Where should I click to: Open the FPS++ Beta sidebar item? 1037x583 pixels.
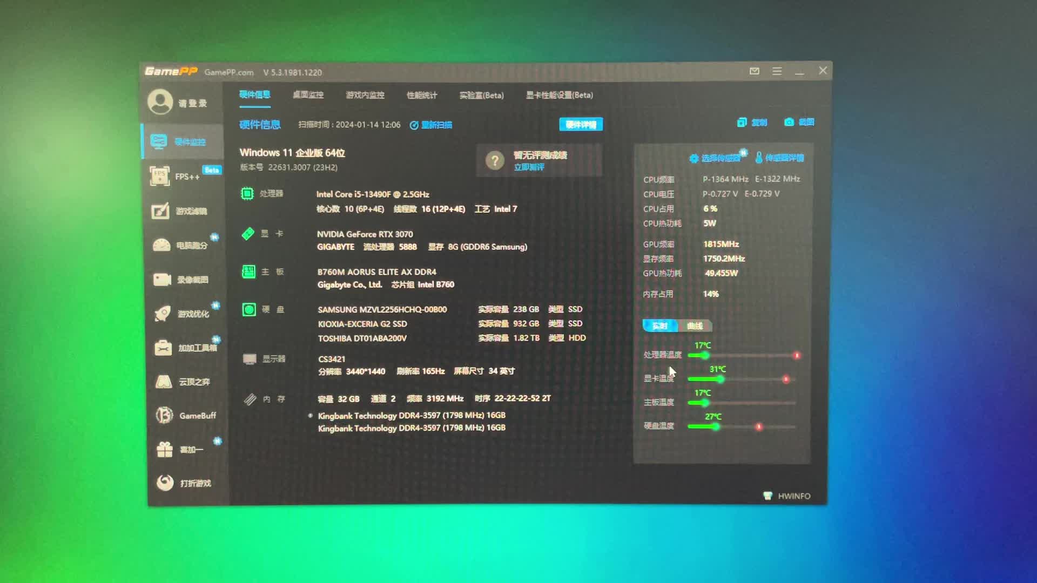[x=185, y=176]
